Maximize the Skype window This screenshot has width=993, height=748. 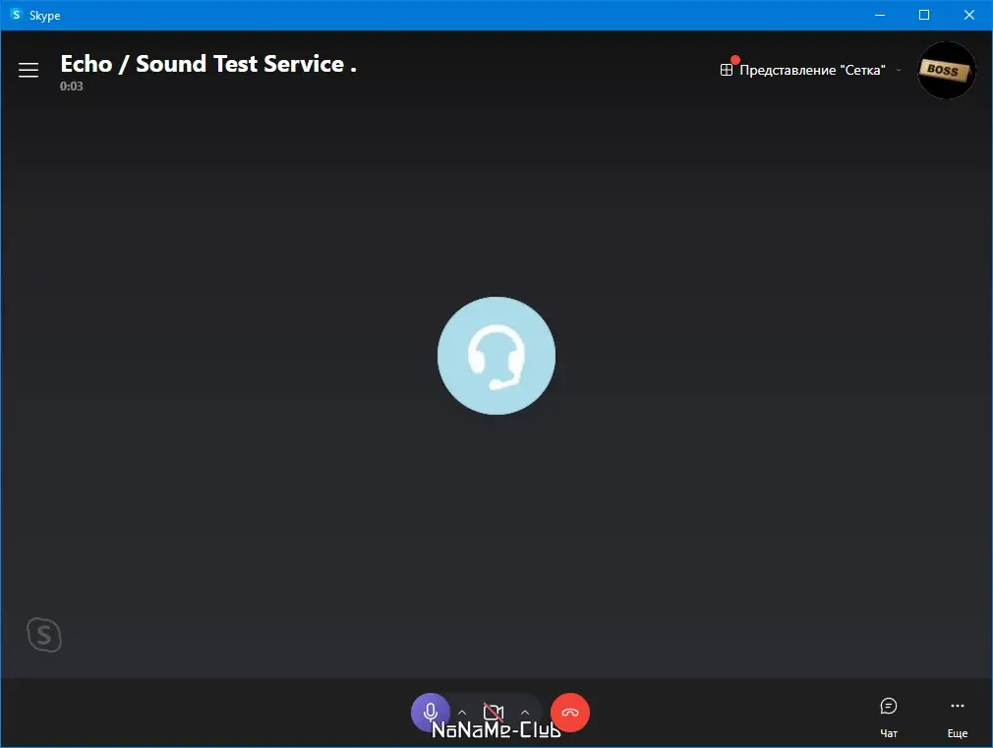(924, 15)
